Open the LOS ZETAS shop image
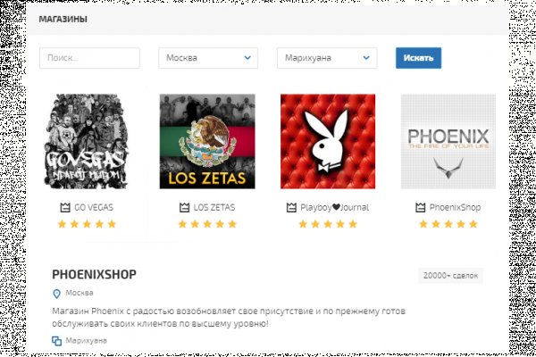Screen dimensions: 536x357 coord(207,141)
